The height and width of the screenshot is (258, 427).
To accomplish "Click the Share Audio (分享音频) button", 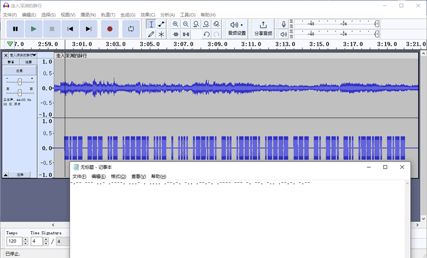I will coord(263,29).
